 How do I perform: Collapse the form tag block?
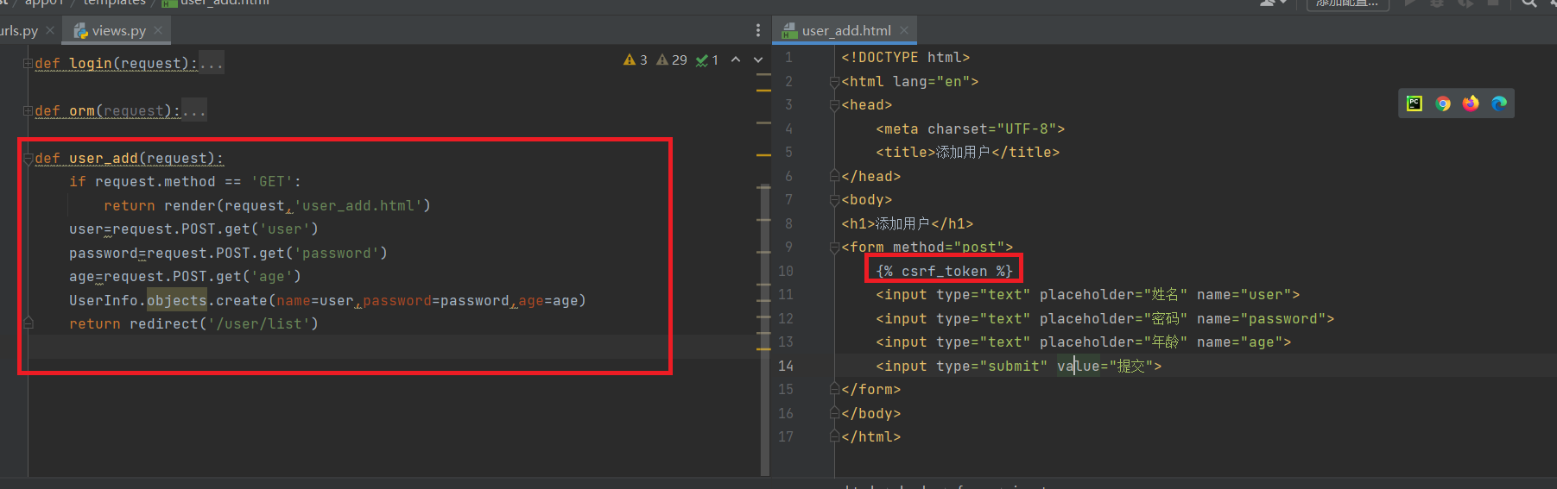tap(834, 248)
